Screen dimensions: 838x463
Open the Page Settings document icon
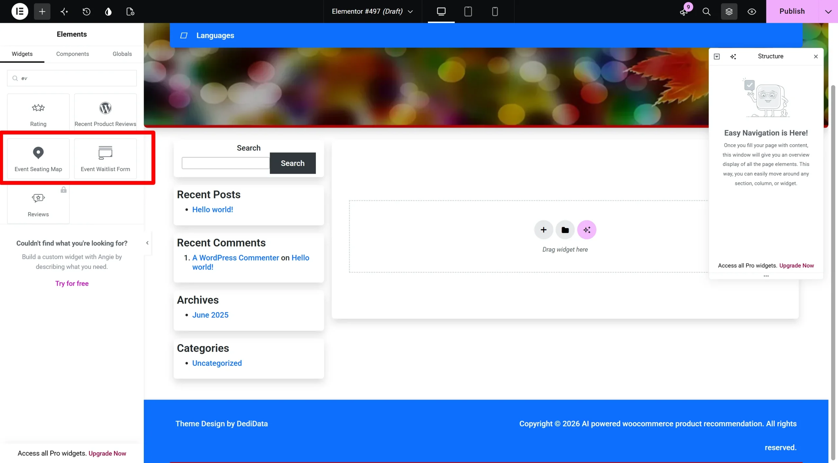click(130, 11)
